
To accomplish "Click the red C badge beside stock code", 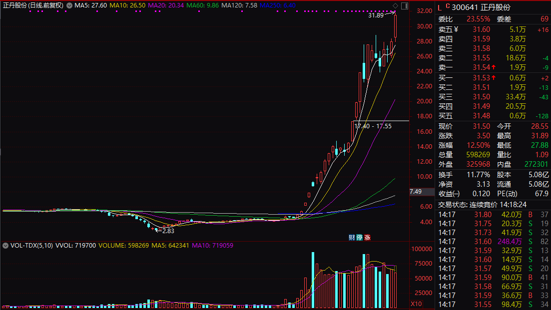I will coord(447,6).
